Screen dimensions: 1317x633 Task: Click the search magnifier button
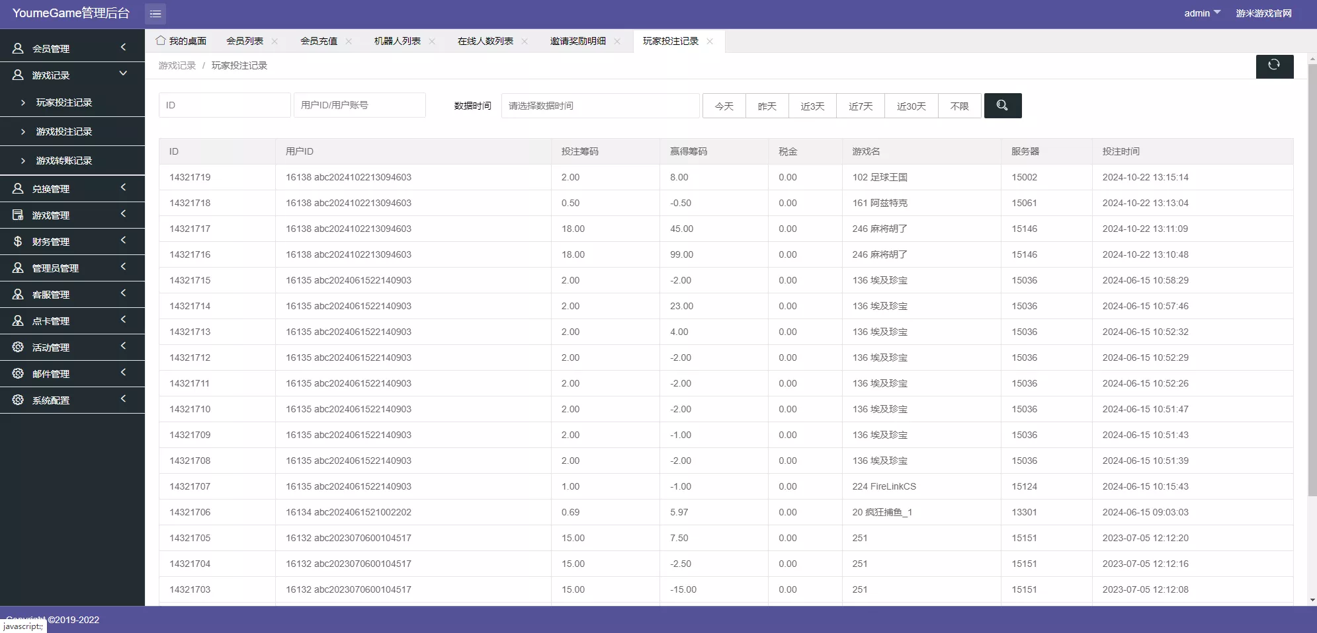point(1003,105)
